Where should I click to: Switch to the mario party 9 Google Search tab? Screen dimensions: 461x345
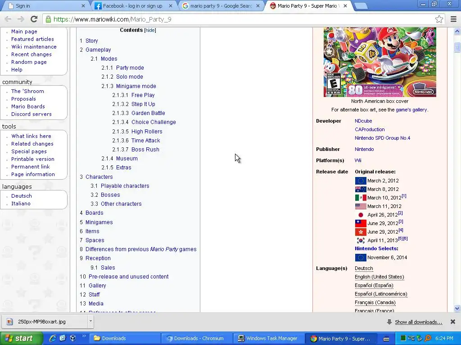[x=221, y=6]
